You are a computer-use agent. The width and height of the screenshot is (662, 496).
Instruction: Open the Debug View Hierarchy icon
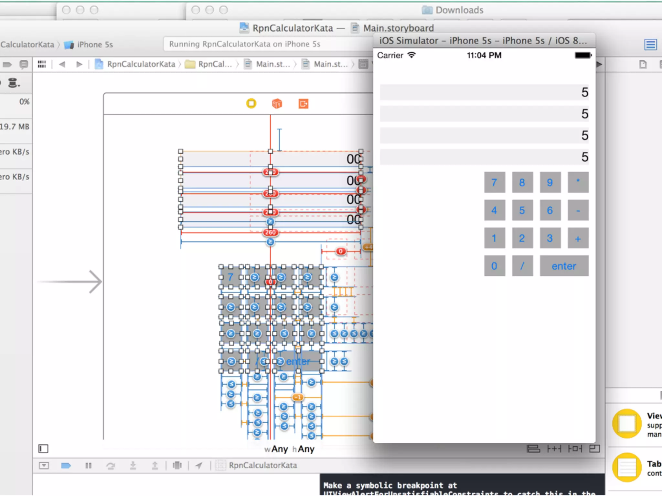[177, 465]
